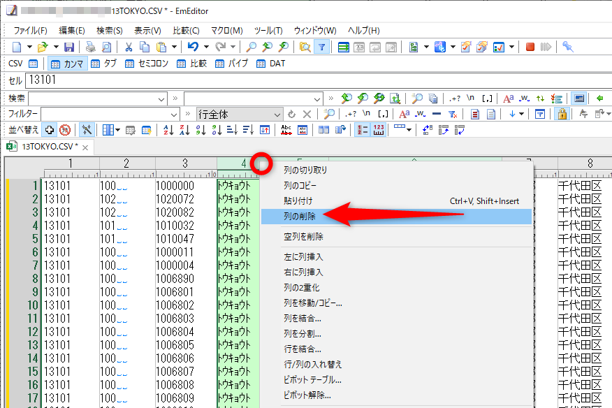Image resolution: width=612 pixels, height=408 pixels.
Task: Click the Cut scissors icon
Action: [x=129, y=48]
